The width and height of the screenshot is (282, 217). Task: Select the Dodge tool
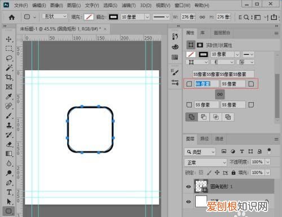(x=8, y=173)
